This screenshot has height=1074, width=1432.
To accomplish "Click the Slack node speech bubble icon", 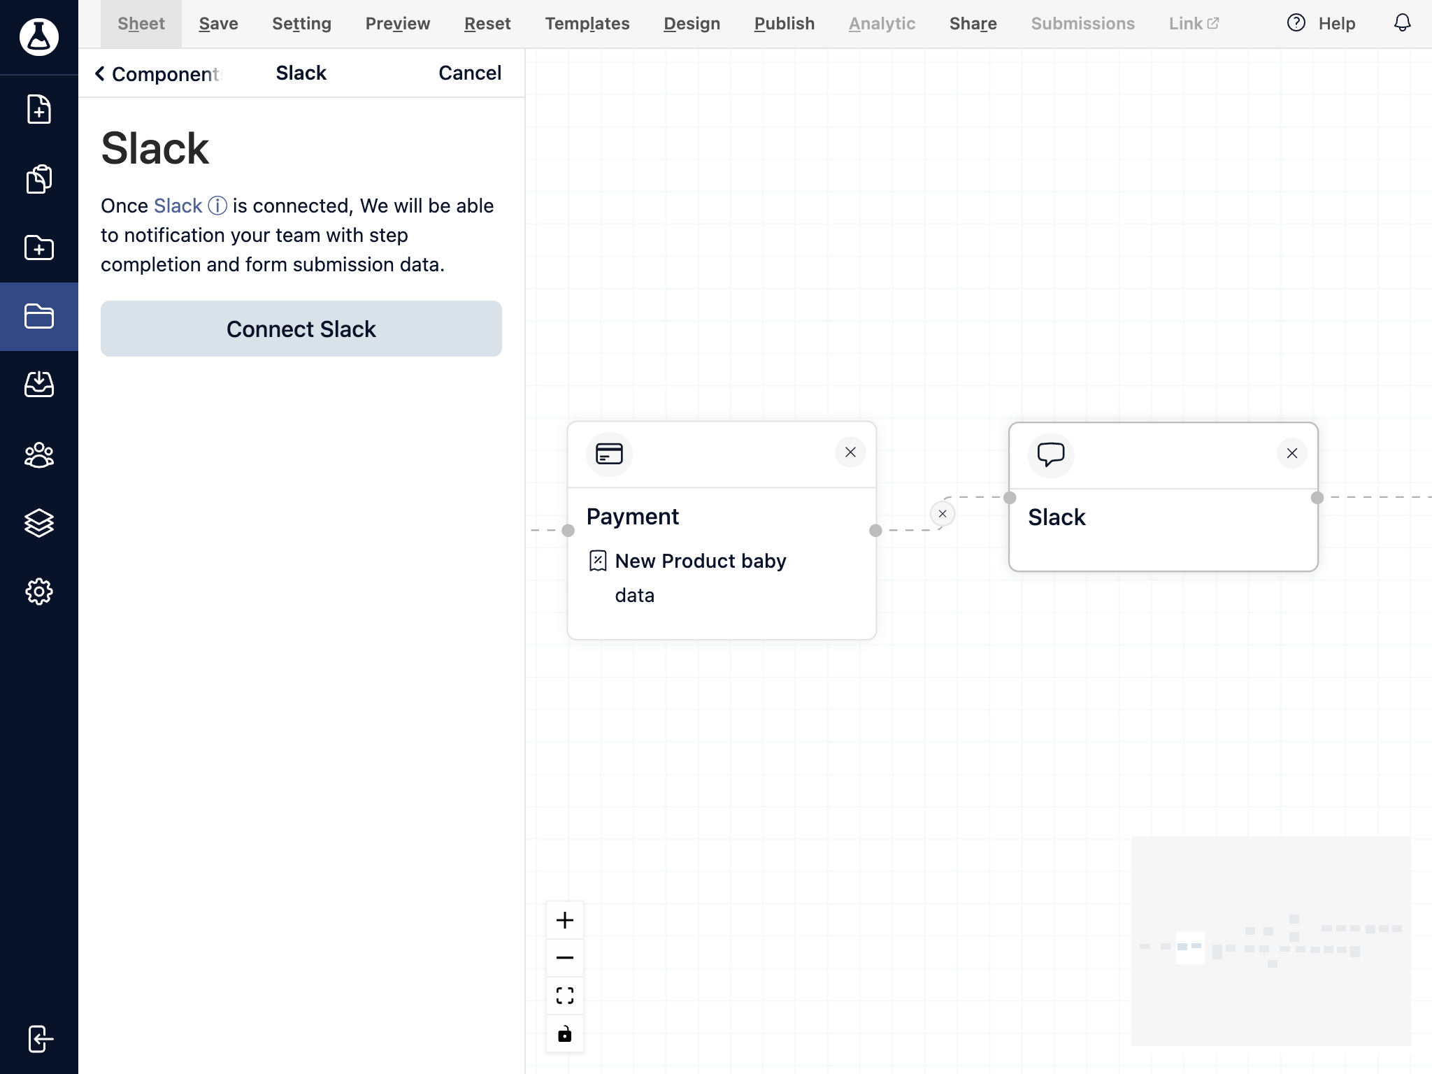I will click(x=1051, y=454).
